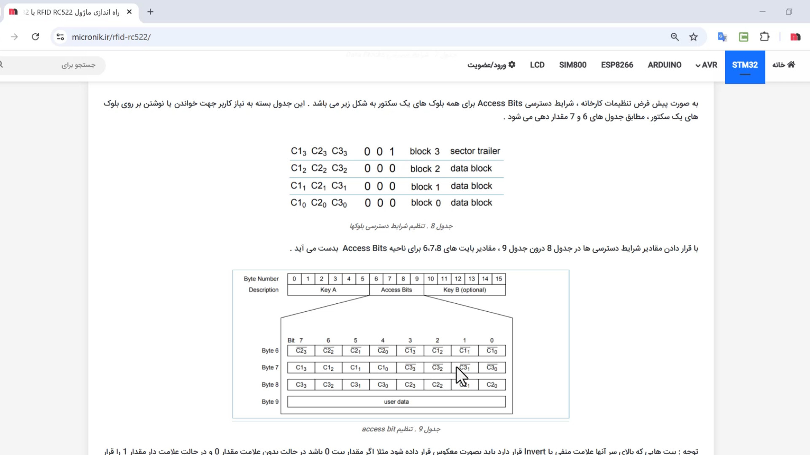Open the LCD category page
Screen dimensions: 810x455
tap(537, 65)
